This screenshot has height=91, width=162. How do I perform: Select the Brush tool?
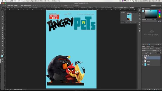pos(3,26)
